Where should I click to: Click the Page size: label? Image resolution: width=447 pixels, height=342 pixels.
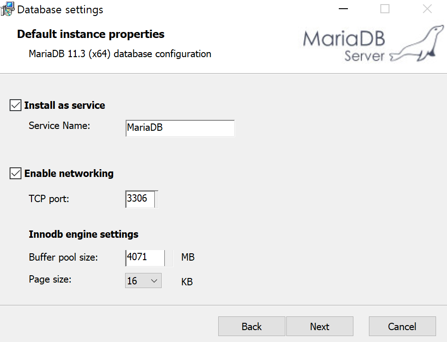[x=50, y=279]
